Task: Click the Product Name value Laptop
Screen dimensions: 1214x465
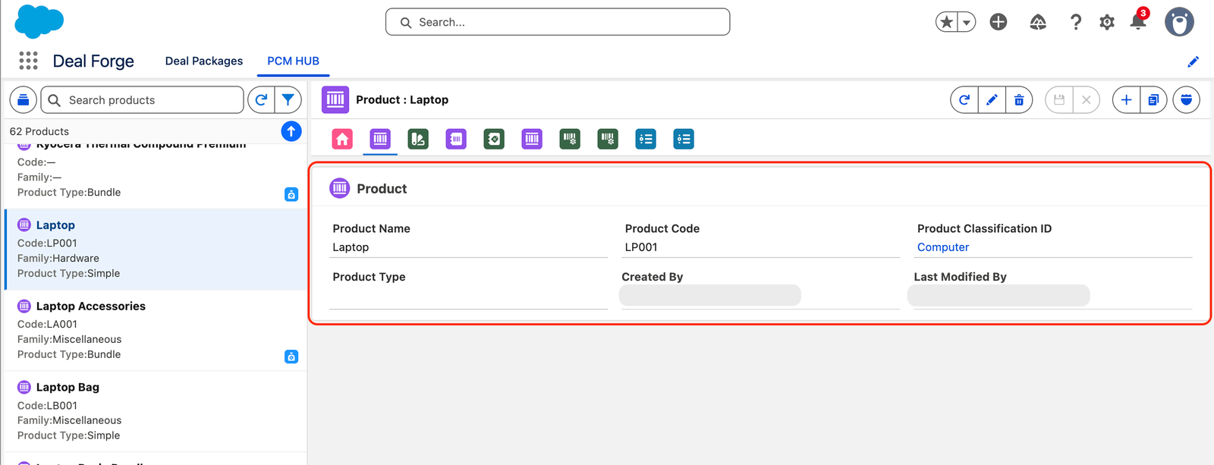Action: click(x=351, y=247)
